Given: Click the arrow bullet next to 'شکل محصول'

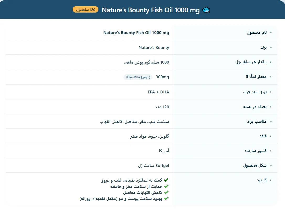Looking at the screenshot, I should (x=271, y=165).
